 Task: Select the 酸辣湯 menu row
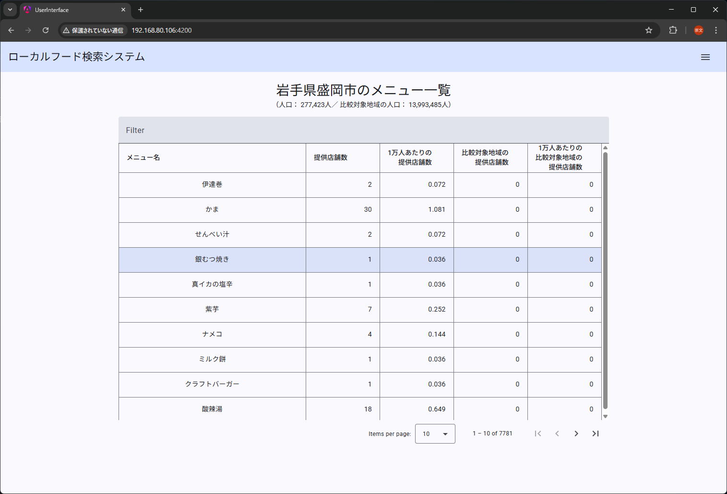point(360,409)
